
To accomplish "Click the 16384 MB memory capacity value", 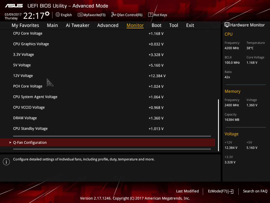I will (232, 120).
